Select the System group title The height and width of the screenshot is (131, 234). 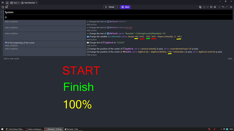point(9,12)
